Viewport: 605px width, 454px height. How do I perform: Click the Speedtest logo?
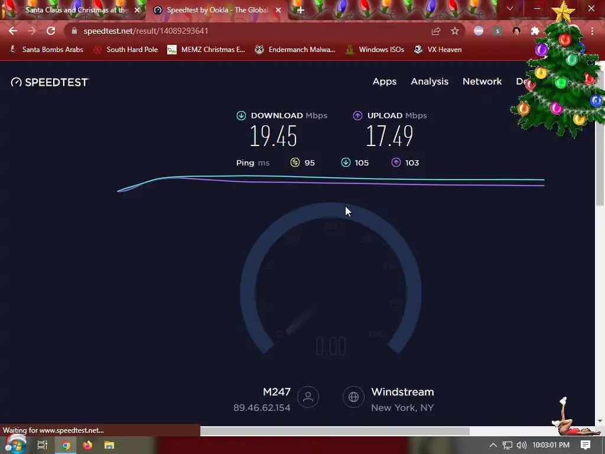[x=50, y=82]
